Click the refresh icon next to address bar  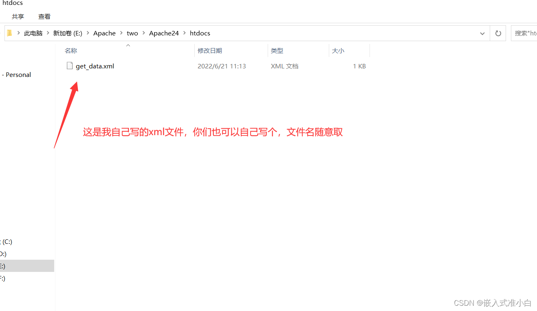click(x=498, y=33)
